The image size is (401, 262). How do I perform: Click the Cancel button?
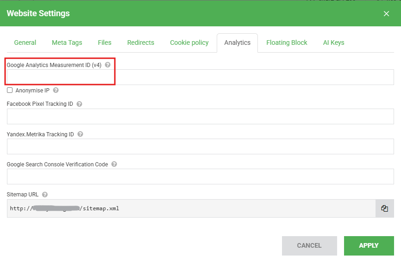click(309, 246)
